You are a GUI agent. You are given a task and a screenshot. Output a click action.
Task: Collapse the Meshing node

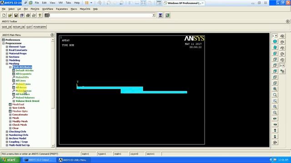pos(7,63)
